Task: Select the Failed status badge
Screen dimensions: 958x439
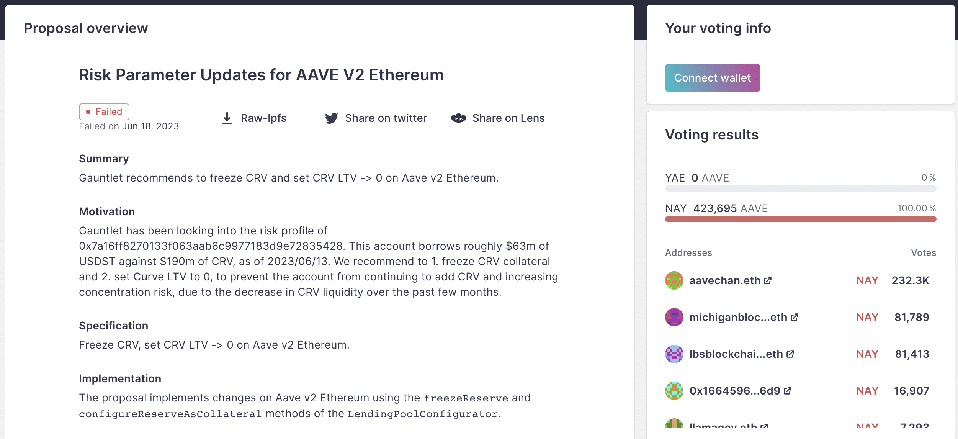Action: [x=104, y=111]
